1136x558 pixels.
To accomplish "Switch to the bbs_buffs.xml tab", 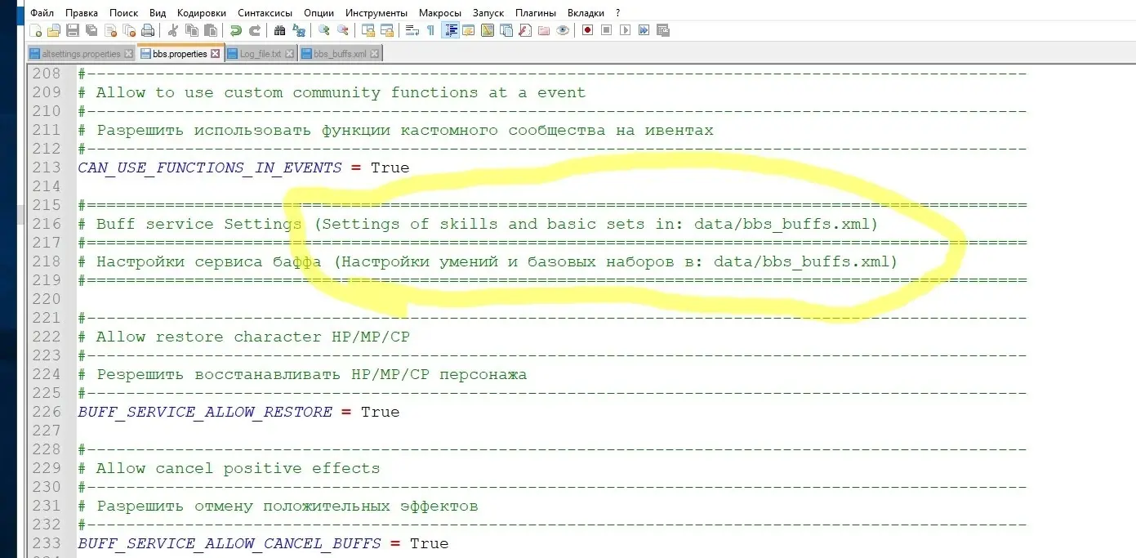I will click(x=341, y=54).
